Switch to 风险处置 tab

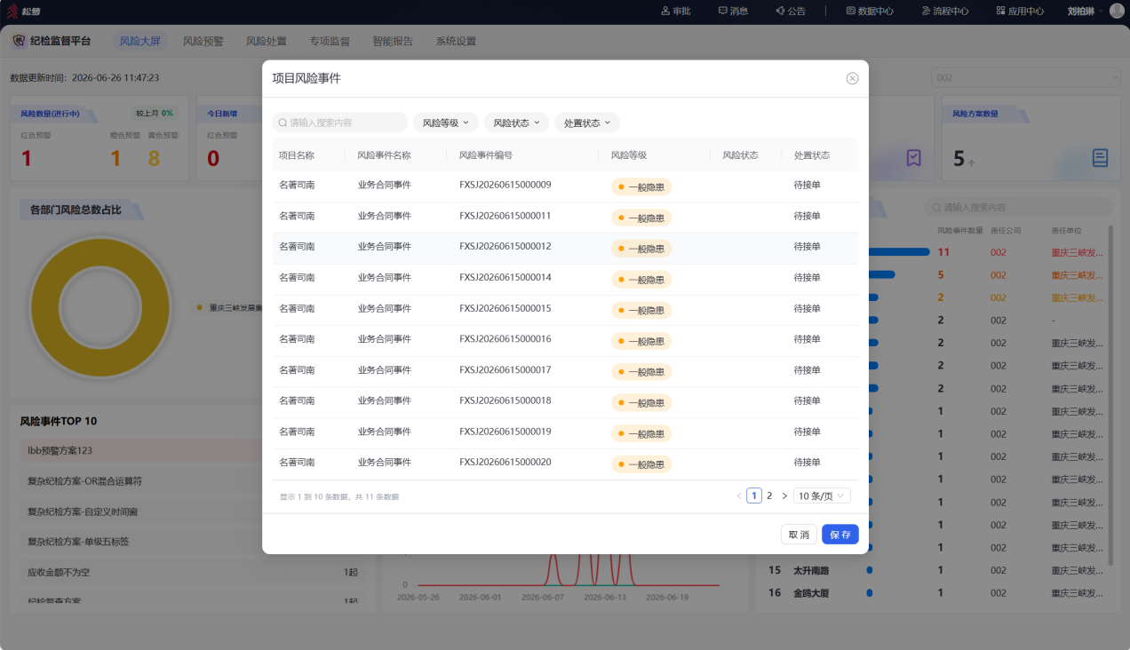267,41
